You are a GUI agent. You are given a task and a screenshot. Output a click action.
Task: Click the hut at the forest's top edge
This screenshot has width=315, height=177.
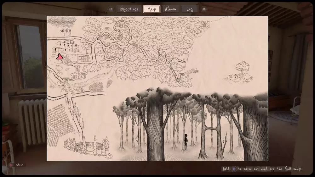204,25
